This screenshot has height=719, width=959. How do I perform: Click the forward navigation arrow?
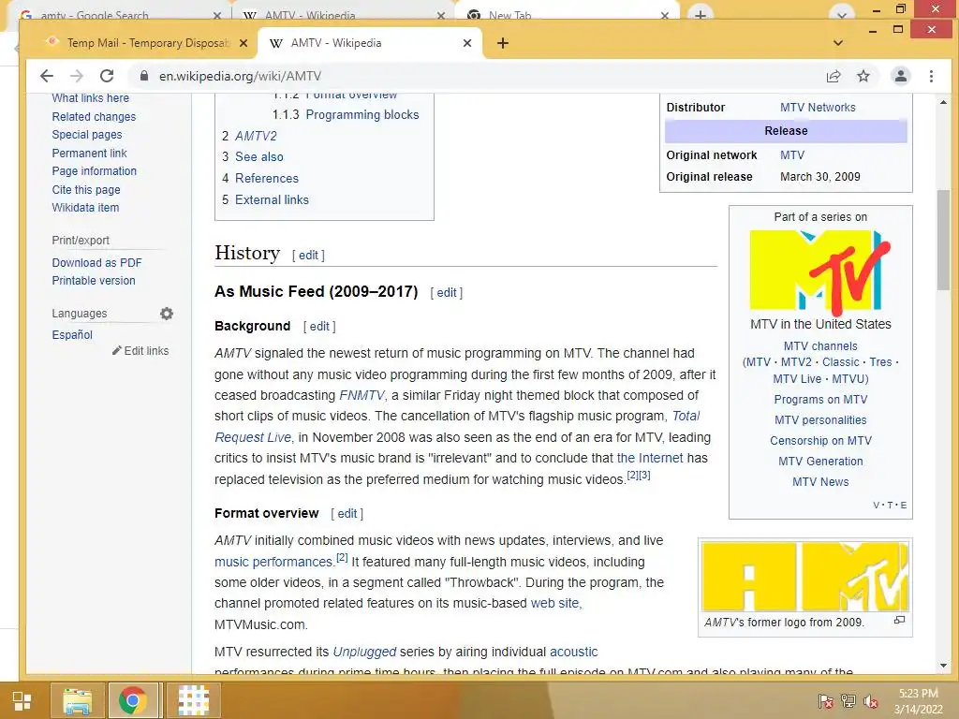(77, 76)
